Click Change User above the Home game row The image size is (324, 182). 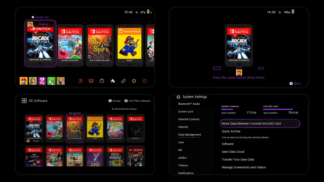pyautogui.click(x=42, y=17)
